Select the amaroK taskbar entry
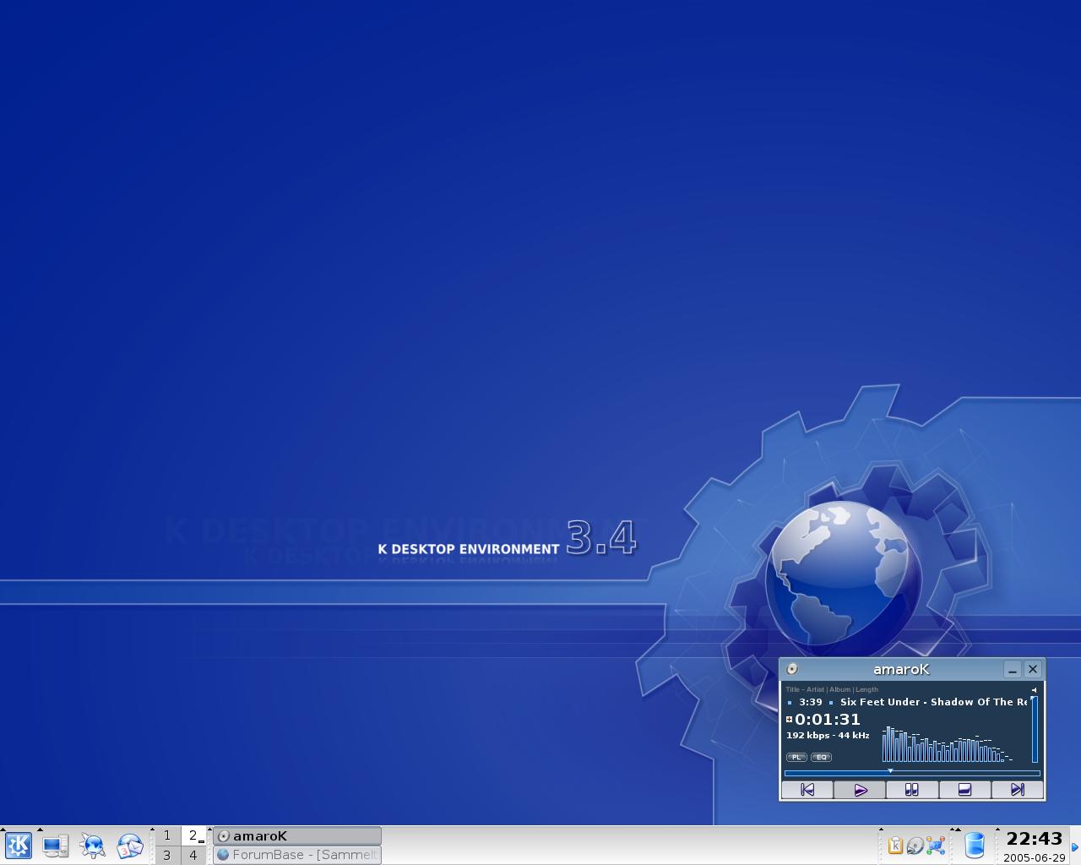This screenshot has width=1081, height=865. click(297, 835)
